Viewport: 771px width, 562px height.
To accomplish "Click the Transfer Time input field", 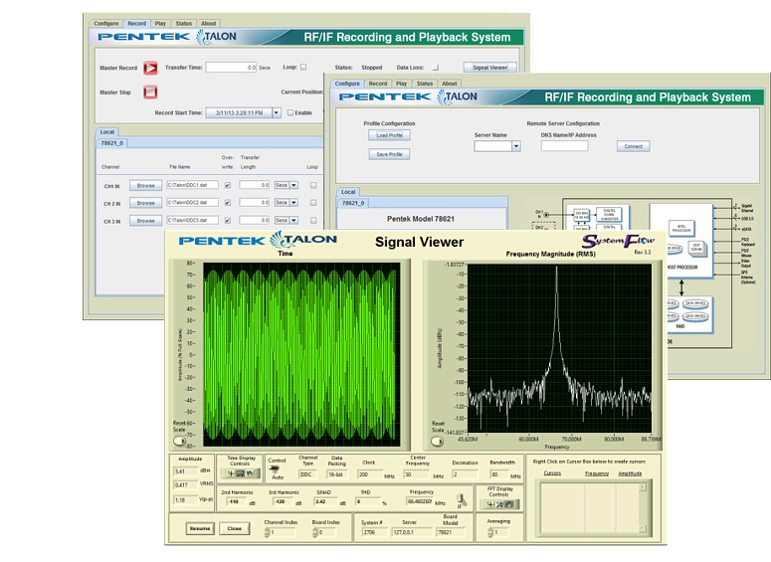I will tap(231, 68).
